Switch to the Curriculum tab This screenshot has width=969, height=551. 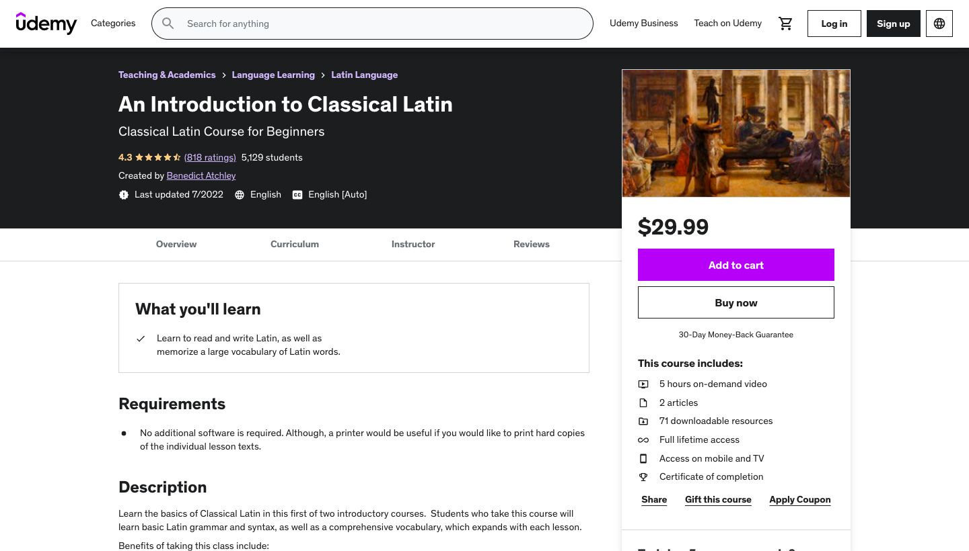(x=295, y=245)
